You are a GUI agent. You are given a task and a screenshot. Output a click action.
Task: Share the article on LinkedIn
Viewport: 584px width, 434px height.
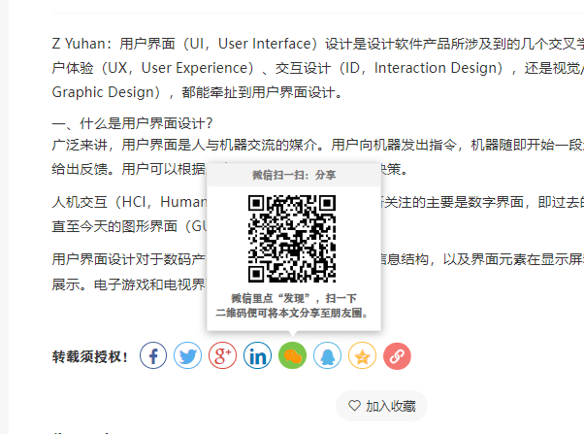tap(257, 355)
